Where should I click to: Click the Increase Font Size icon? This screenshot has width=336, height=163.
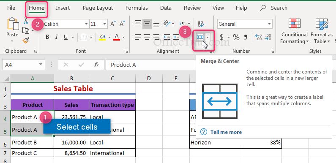[x=113, y=24]
